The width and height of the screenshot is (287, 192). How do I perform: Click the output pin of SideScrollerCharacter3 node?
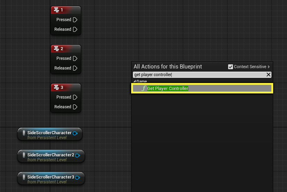(78, 177)
